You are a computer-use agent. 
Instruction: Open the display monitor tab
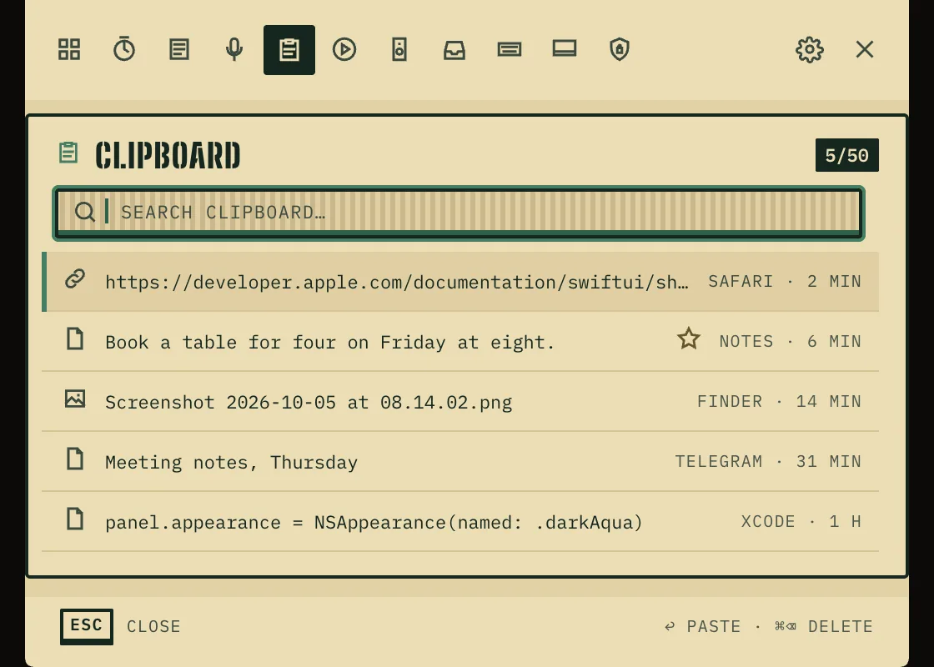coord(565,49)
